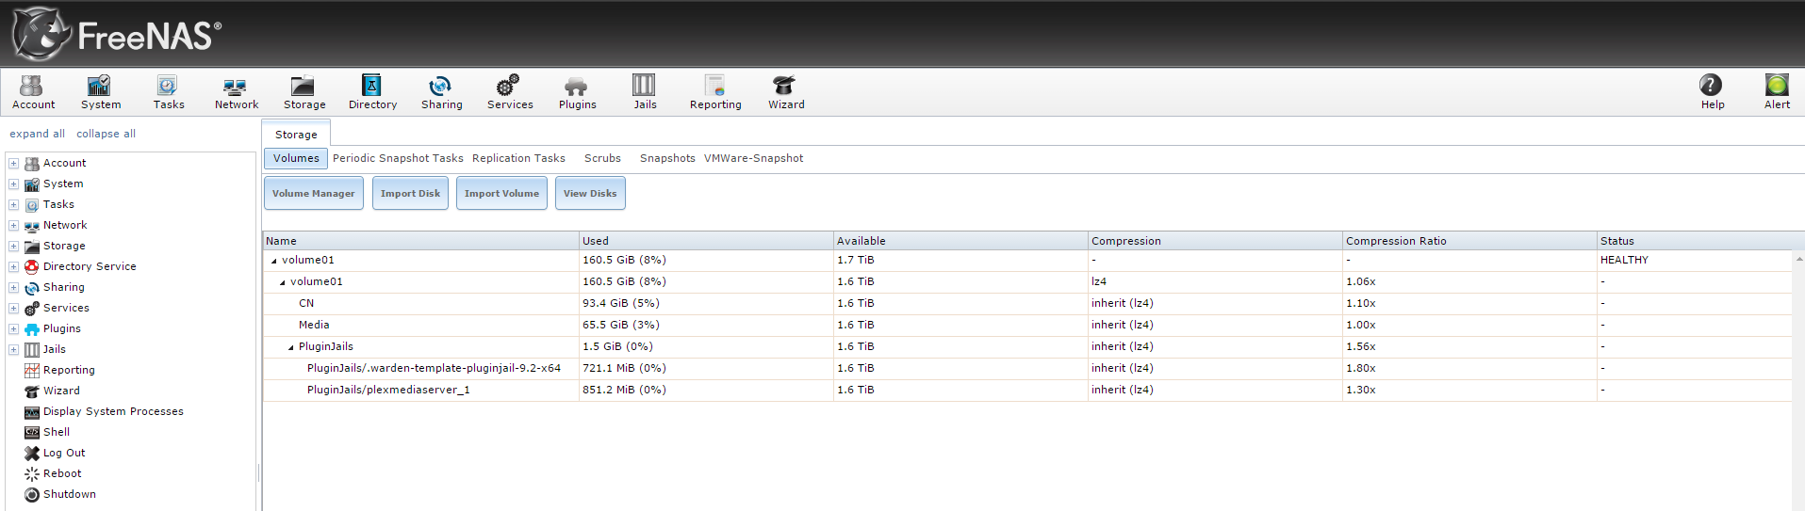The width and height of the screenshot is (1805, 511).
Task: Select the CN dataset row
Action: tap(1027, 303)
